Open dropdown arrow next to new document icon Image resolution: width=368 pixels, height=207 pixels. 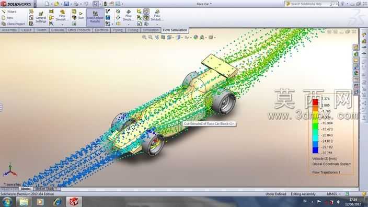[x=51, y=4]
